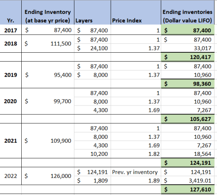Select the green 105,627 total cell
Image resolution: width=217 pixels, height=195 pixels.
click(x=188, y=119)
